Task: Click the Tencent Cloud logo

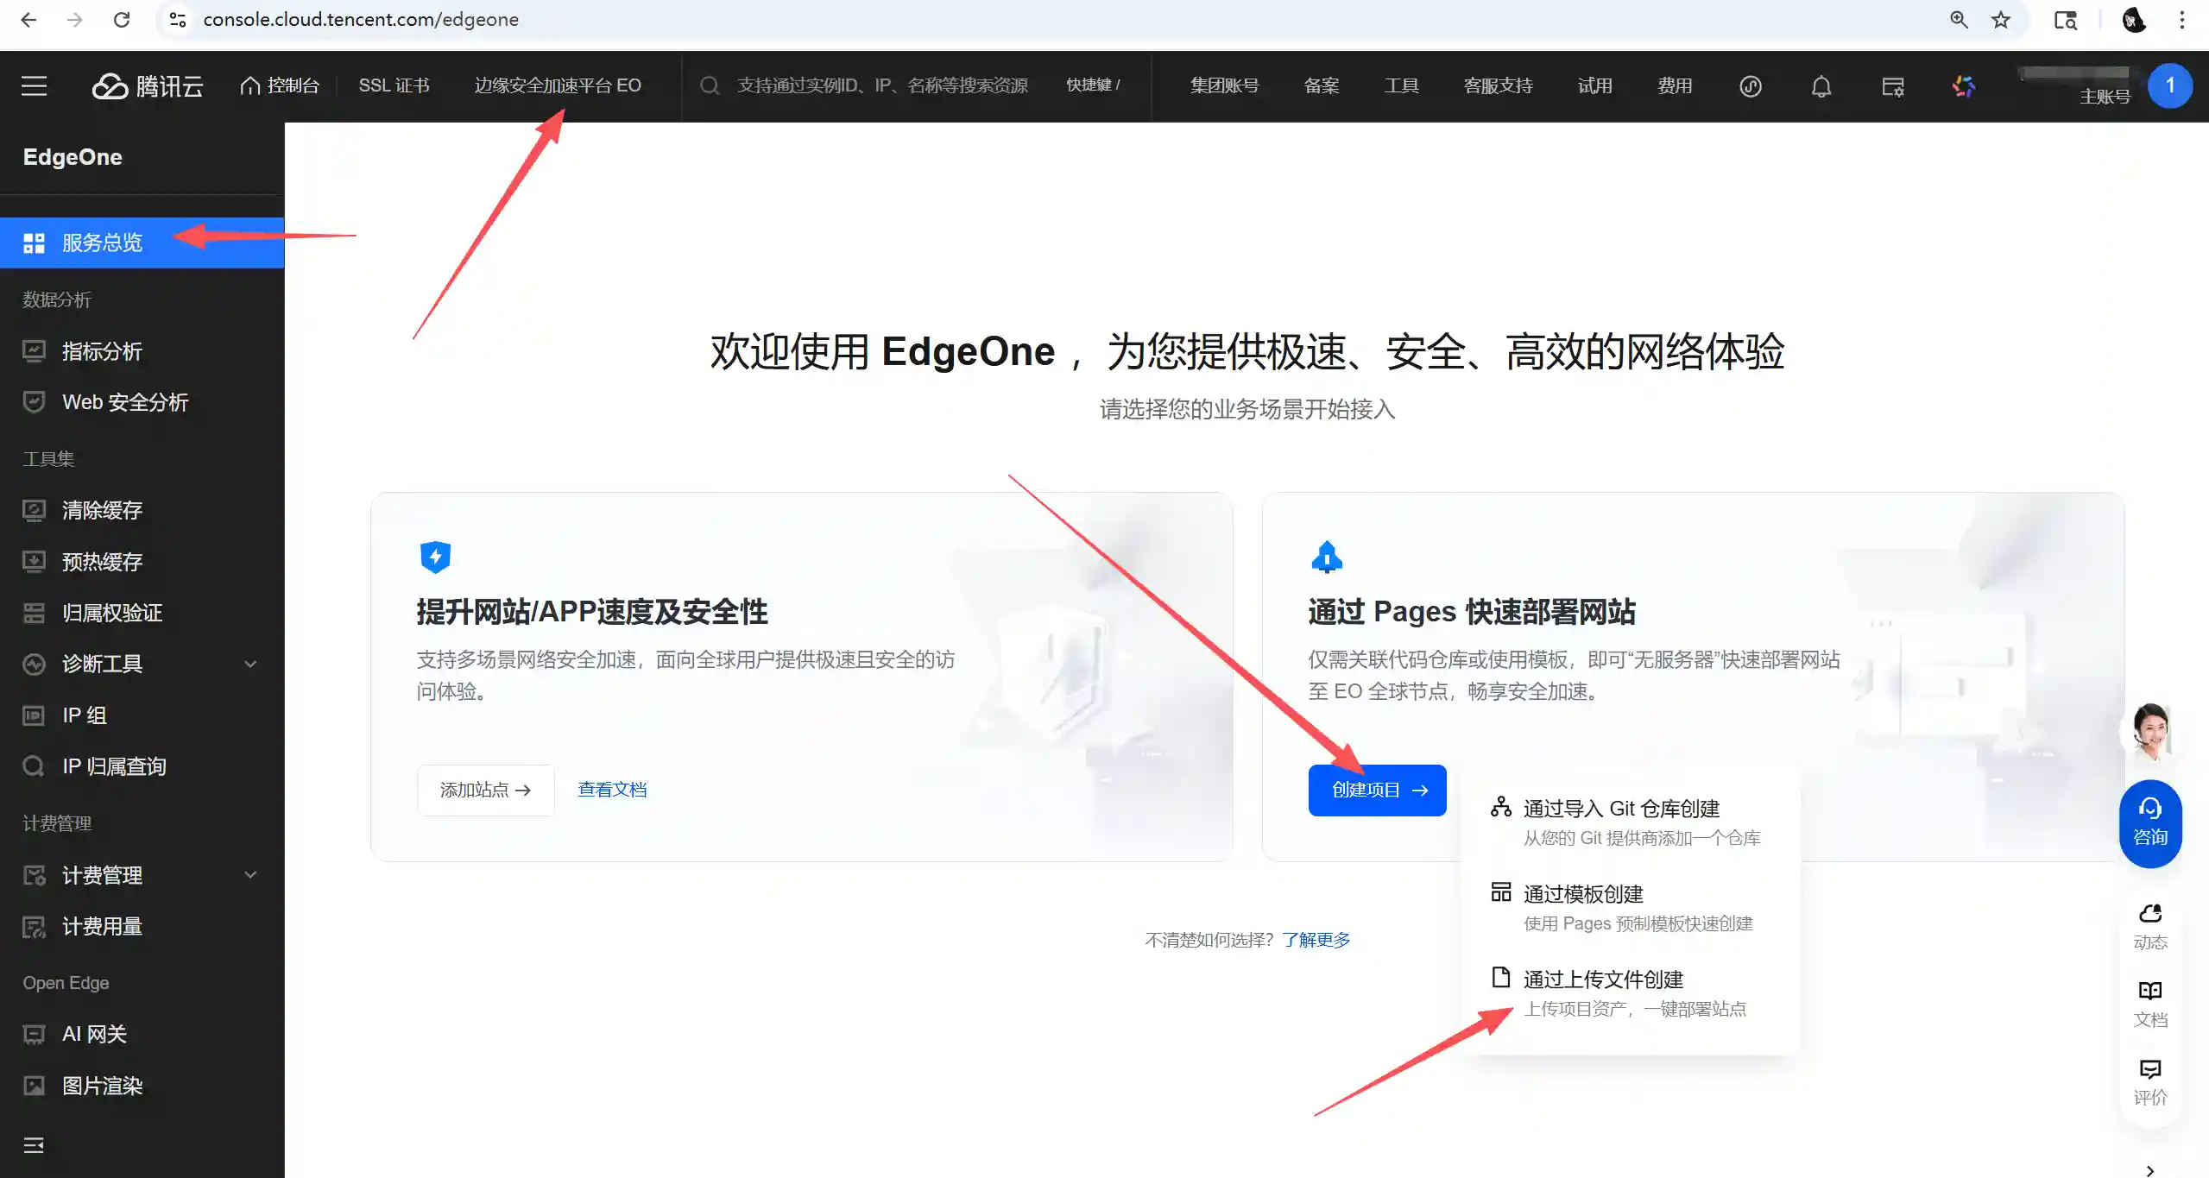Action: pyautogui.click(x=148, y=85)
